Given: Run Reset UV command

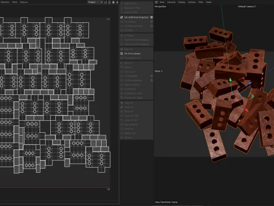Looking at the screenshot, I should (136, 112).
